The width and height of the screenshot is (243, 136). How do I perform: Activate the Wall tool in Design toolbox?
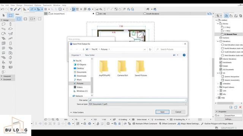click(x=3, y=24)
